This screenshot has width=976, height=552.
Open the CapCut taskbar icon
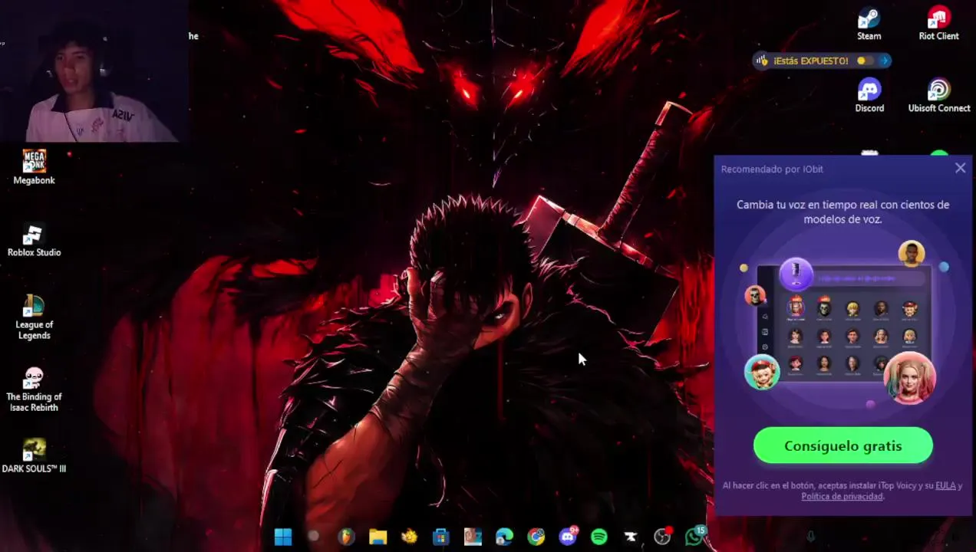tap(631, 537)
